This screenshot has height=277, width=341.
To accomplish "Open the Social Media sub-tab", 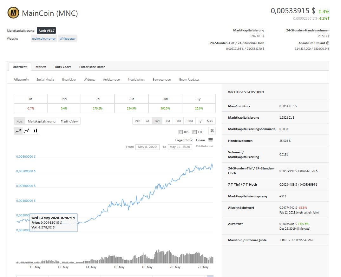I will click(45, 80).
